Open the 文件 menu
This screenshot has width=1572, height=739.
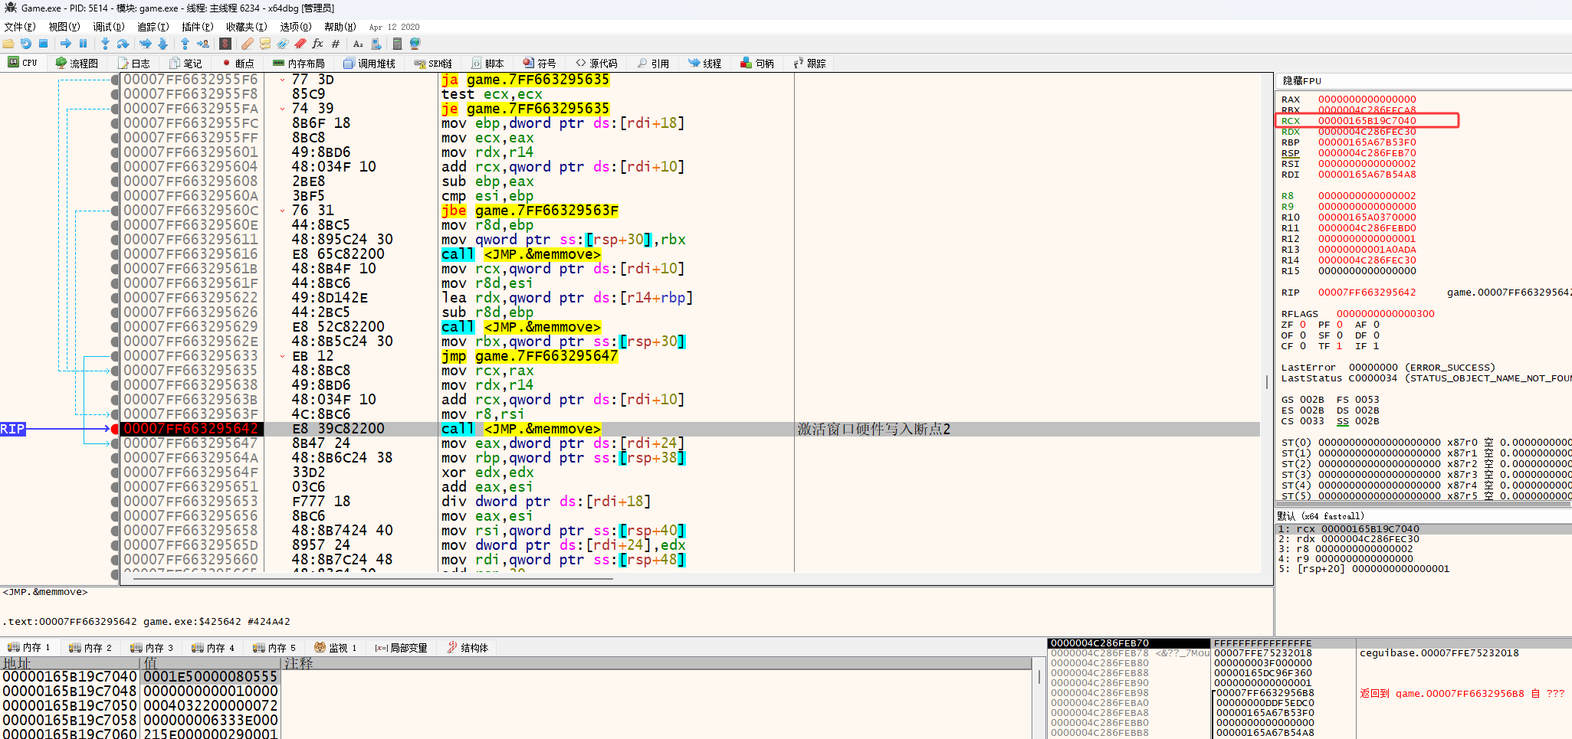(20, 27)
